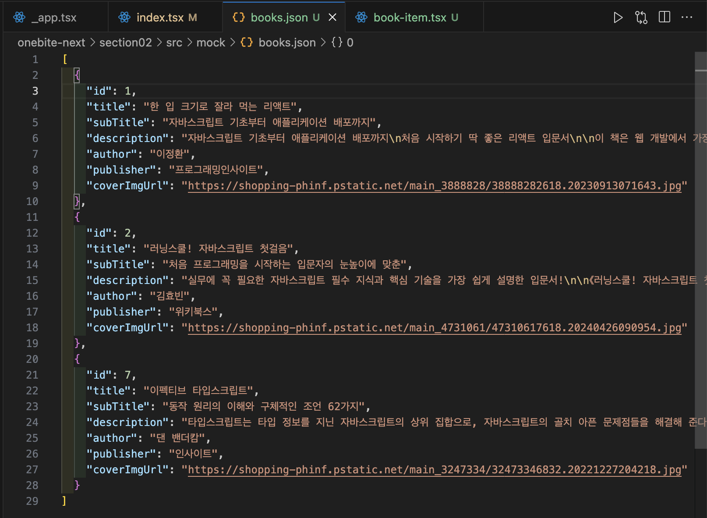Click subTitle on line 14
Screen dimensions: 707x518
tap(285, 265)
